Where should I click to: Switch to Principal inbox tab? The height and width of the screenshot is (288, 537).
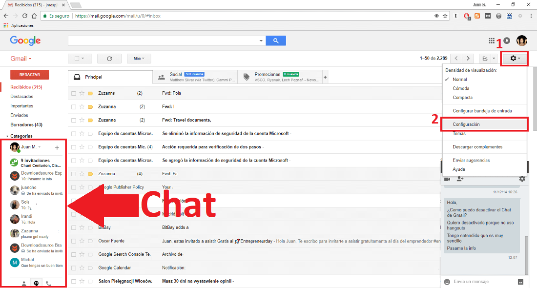pyautogui.click(x=110, y=77)
